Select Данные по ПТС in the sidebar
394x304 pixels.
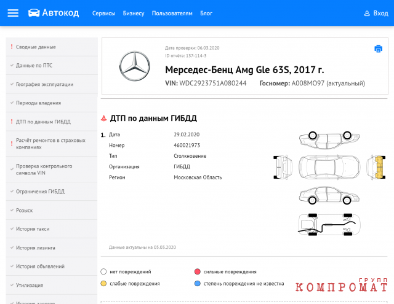click(52, 66)
